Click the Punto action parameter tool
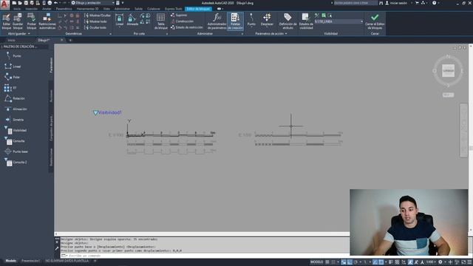 coord(251,20)
